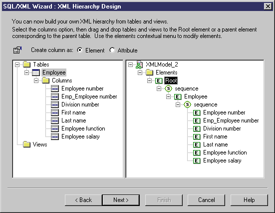Image resolution: width=275 pixels, height=213 pixels.
Task: Choose the Element radio button
Action: pyautogui.click(x=80, y=50)
